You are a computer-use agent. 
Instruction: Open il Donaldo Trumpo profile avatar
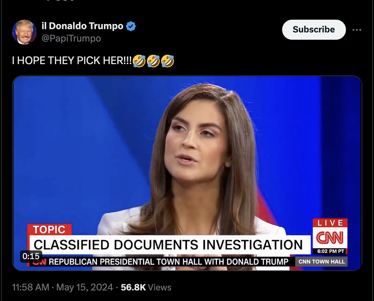pos(24,32)
